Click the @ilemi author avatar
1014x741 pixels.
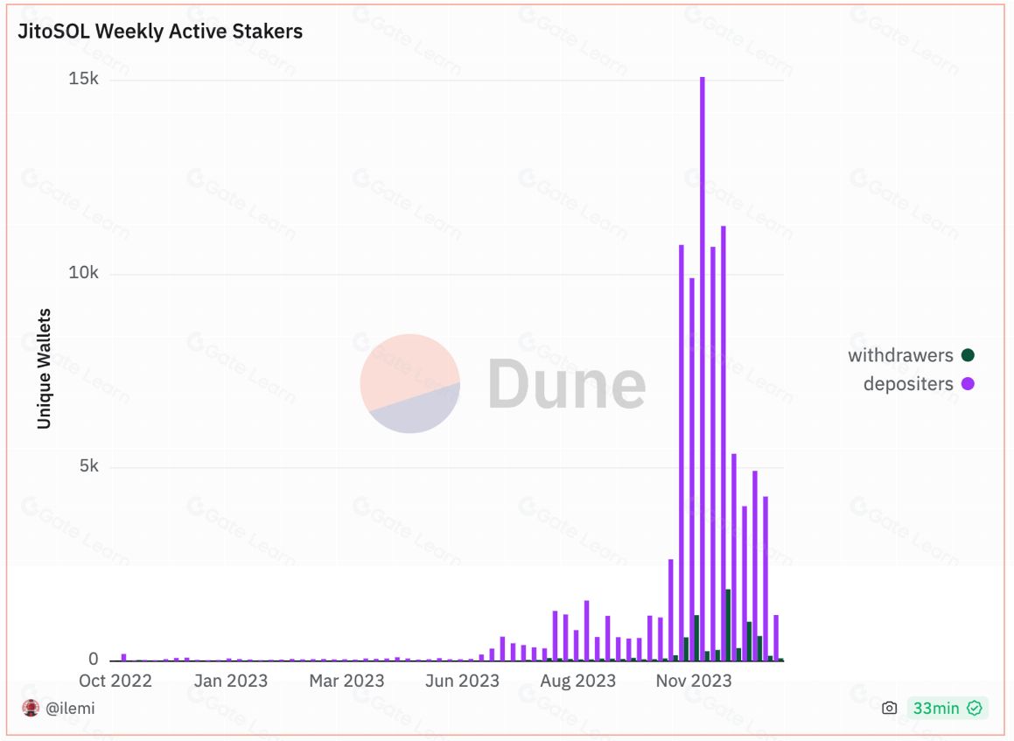(31, 708)
